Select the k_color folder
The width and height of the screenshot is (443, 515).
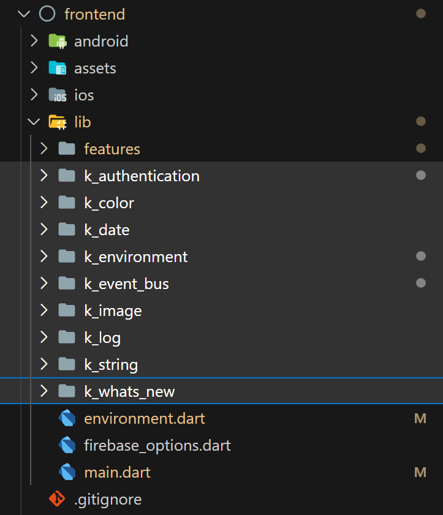click(x=109, y=203)
